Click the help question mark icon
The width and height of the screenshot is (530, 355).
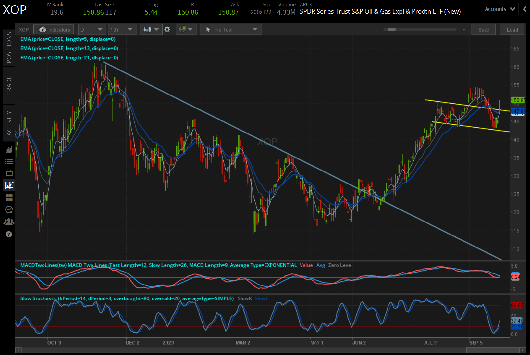[9, 234]
